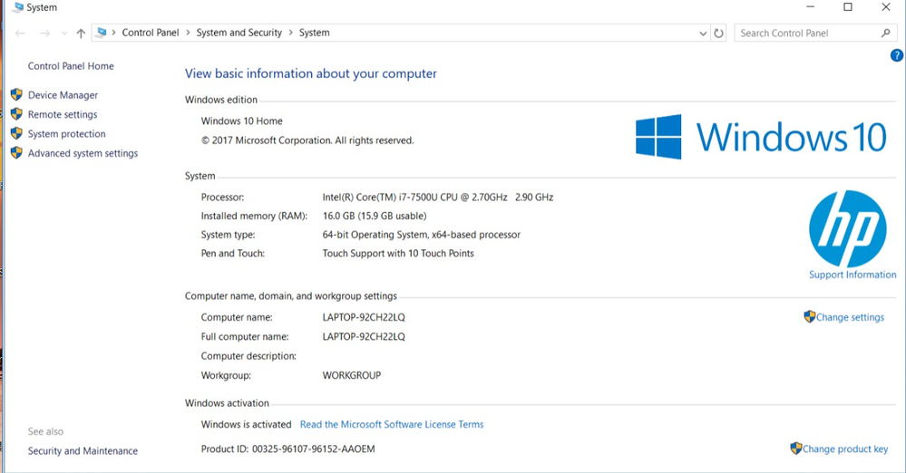Open System protection link
The width and height of the screenshot is (906, 473).
click(x=66, y=134)
